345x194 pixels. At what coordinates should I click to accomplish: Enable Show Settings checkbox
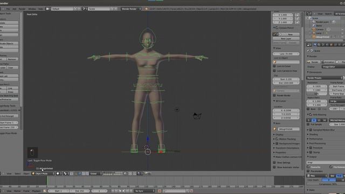click(x=274, y=163)
